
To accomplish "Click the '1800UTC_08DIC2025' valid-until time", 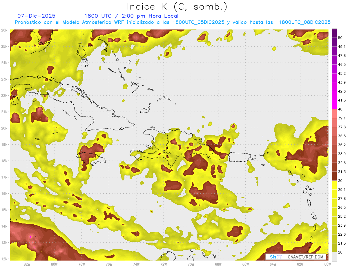I will point(305,22).
